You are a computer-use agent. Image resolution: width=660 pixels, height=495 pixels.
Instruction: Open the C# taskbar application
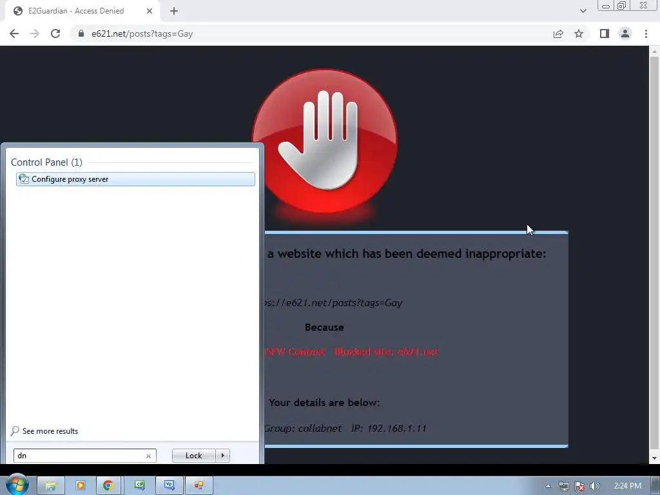(139, 485)
